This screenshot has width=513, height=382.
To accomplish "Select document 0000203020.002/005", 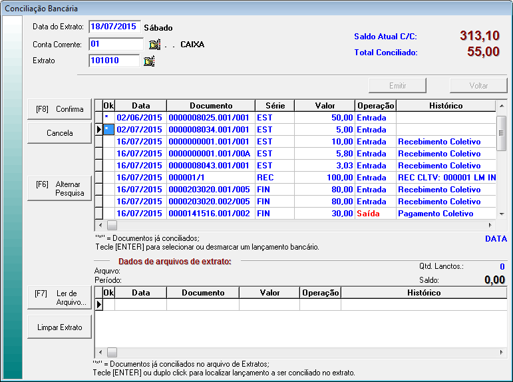I will pyautogui.click(x=211, y=201).
